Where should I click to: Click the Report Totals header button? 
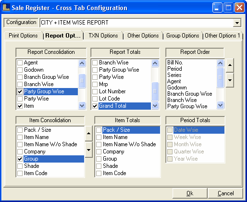(x=125, y=52)
